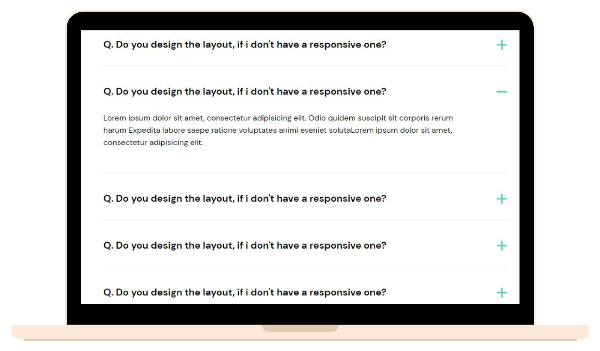Image resolution: width=600 pixels, height=351 pixels.
Task: Click the divider line below the first question
Action: tap(305, 66)
